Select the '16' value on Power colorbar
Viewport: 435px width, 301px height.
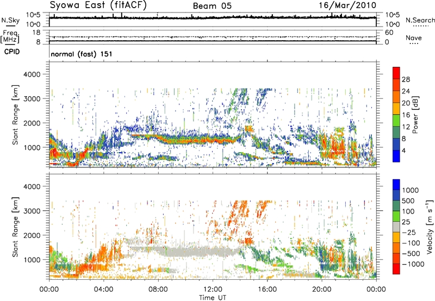pos(406,115)
